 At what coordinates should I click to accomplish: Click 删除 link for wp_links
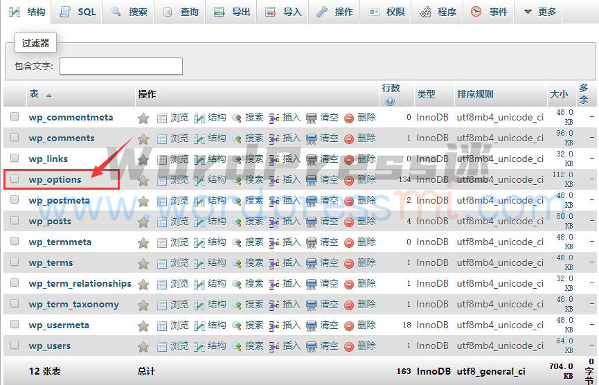[367, 159]
